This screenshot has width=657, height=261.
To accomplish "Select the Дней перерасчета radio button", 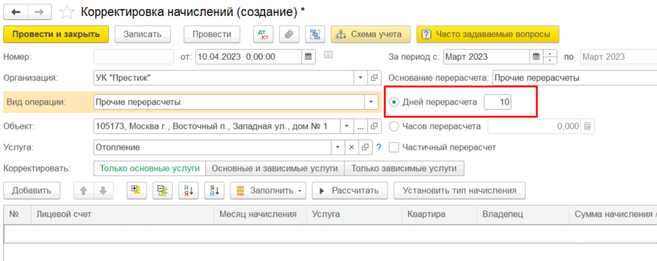I will point(393,102).
